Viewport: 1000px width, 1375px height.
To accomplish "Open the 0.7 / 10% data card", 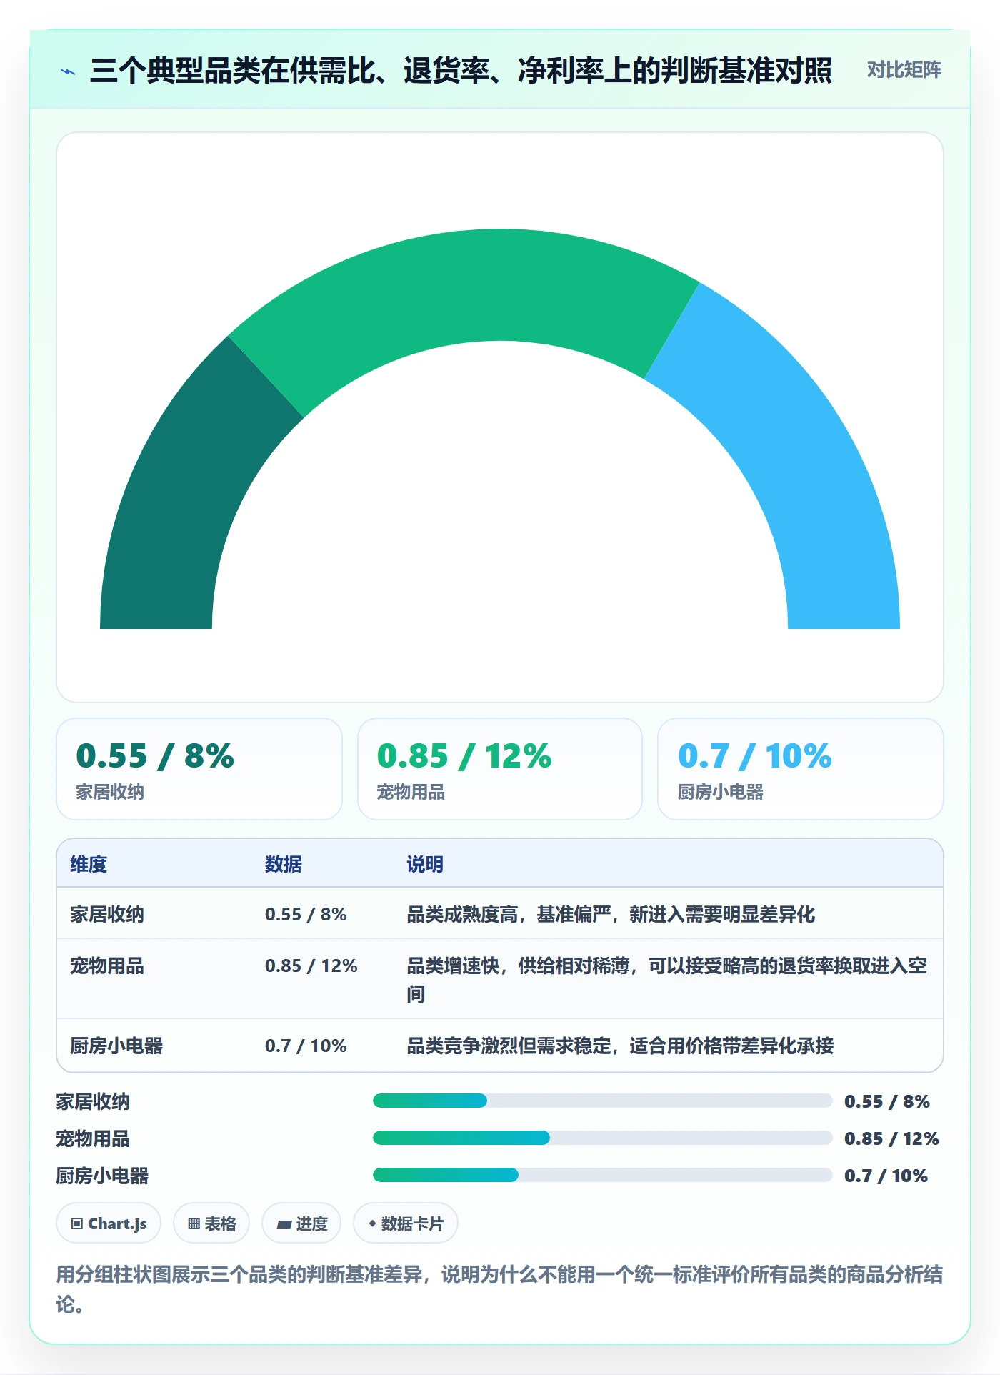I will click(x=801, y=769).
